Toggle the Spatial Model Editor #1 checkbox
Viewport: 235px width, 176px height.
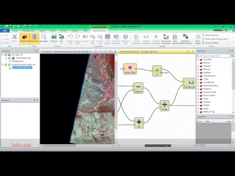click(x=6, y=65)
